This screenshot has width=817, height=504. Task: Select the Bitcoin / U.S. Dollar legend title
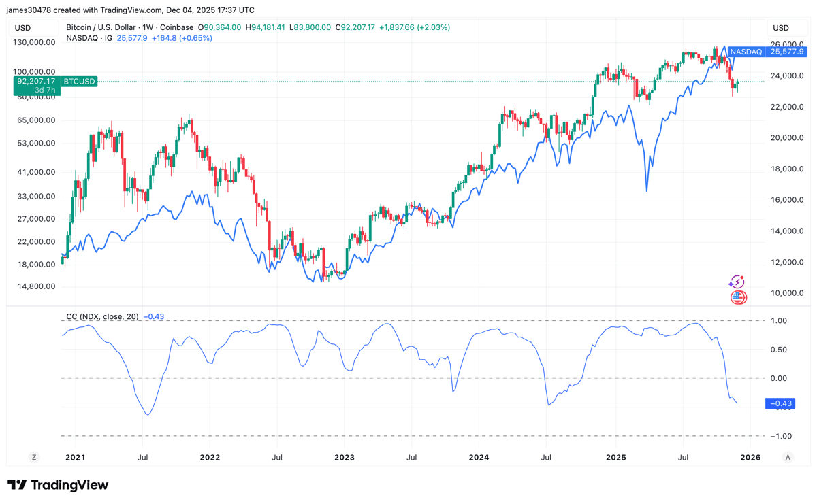pyautogui.click(x=102, y=27)
